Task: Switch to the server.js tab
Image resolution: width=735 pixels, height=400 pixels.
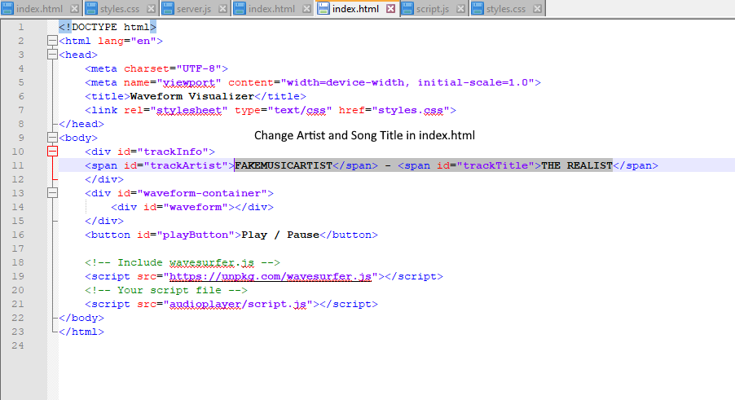Action: coord(195,9)
